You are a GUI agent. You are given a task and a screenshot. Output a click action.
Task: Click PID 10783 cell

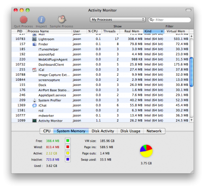point(20,39)
